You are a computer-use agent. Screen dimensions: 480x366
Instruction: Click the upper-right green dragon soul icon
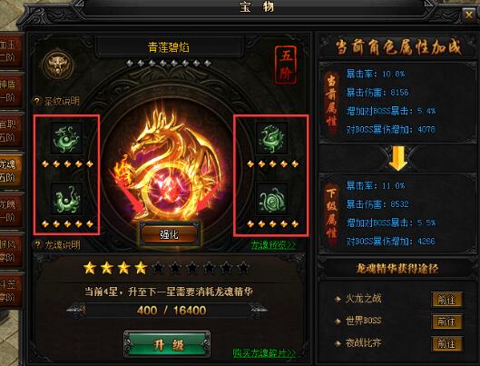point(271,138)
